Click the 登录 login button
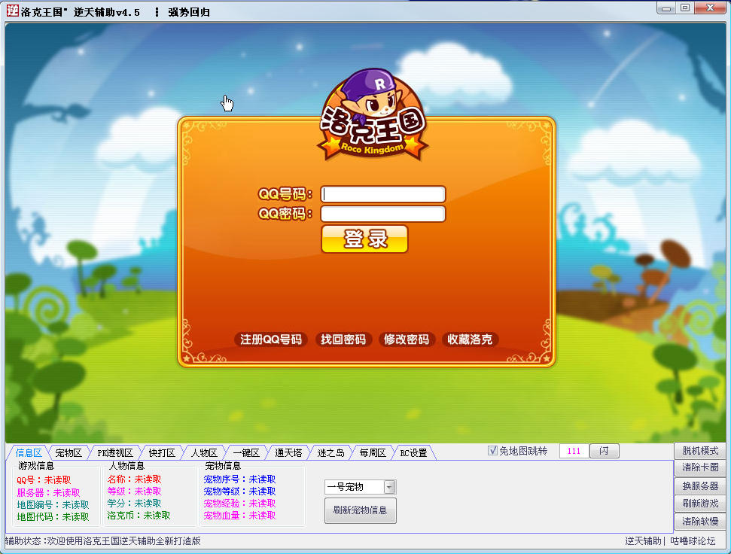Image resolution: width=731 pixels, height=554 pixels. pos(364,239)
